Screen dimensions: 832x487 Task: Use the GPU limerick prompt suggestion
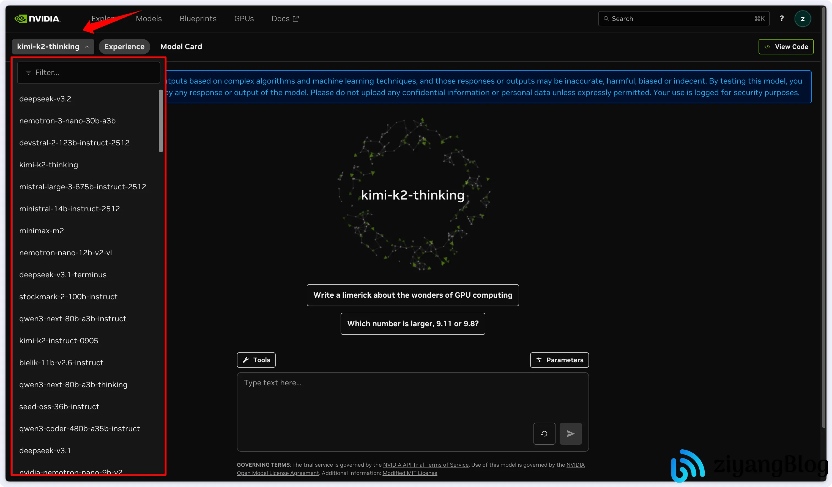[x=413, y=295]
